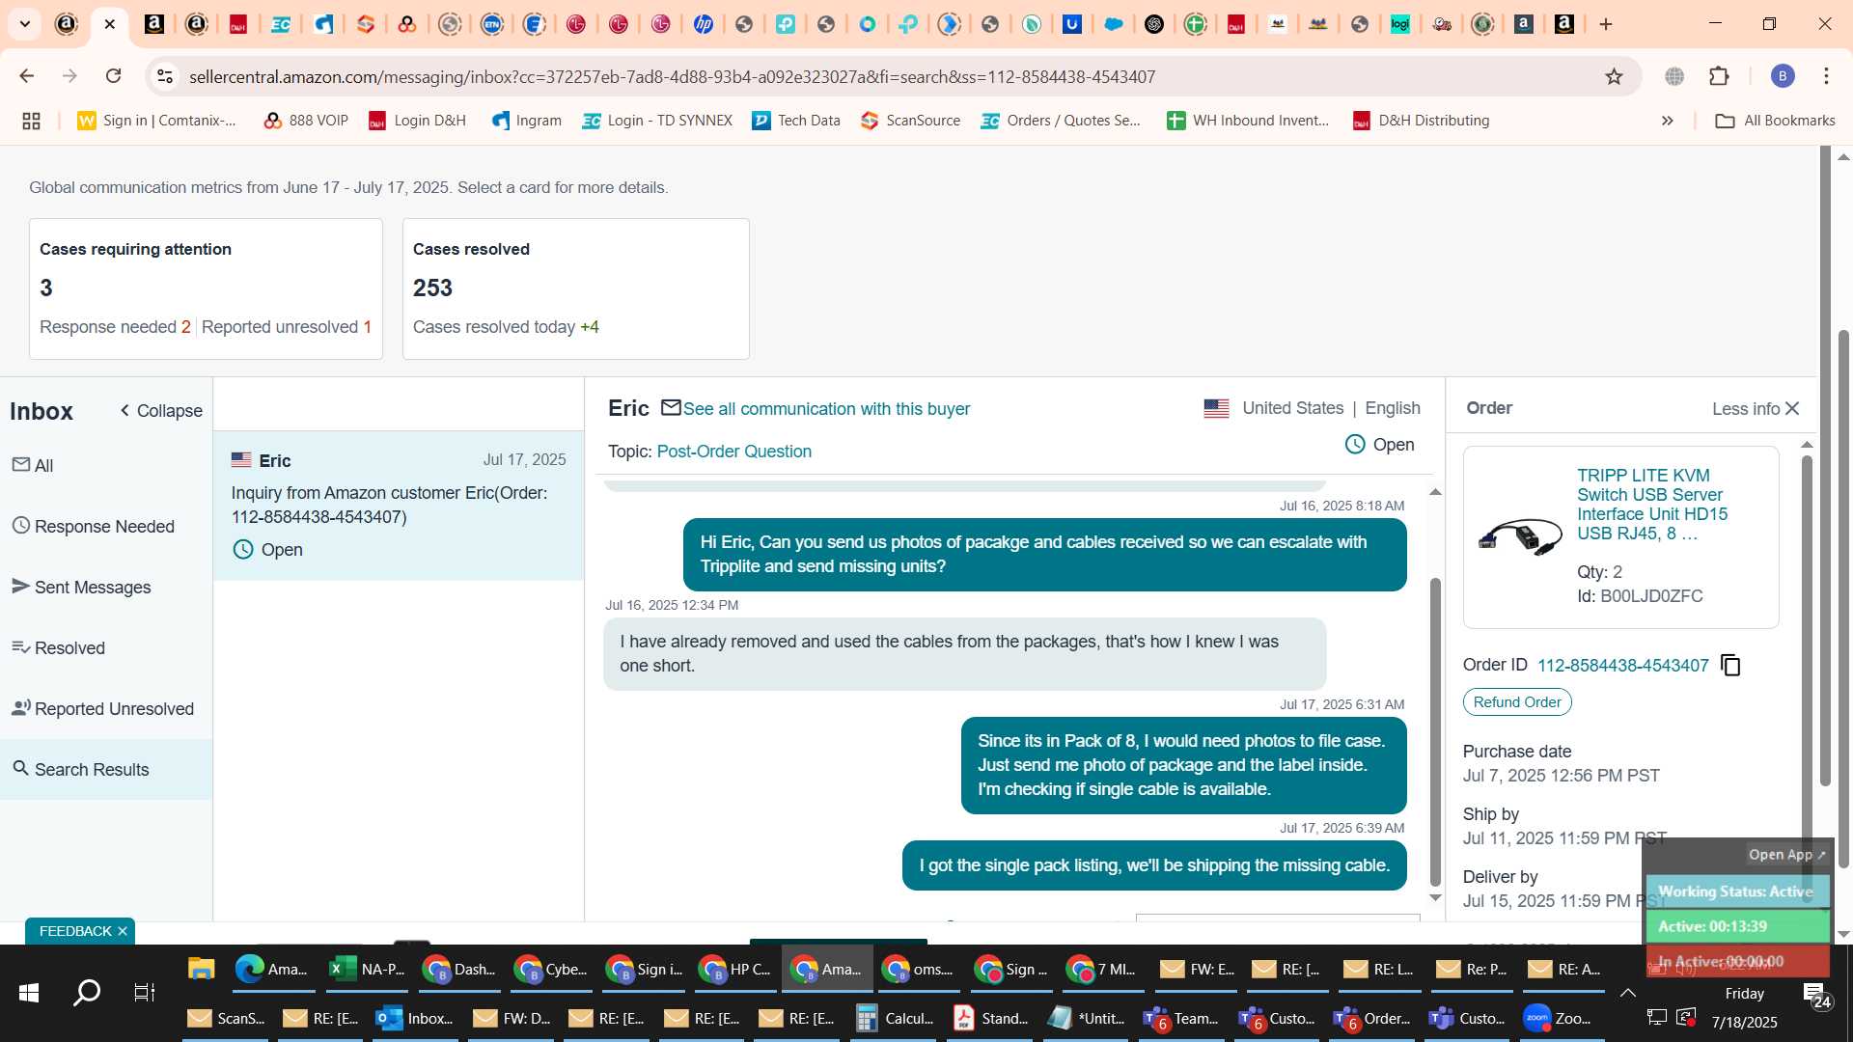
Task: Open File Explorer from taskbar
Action: [201, 969]
